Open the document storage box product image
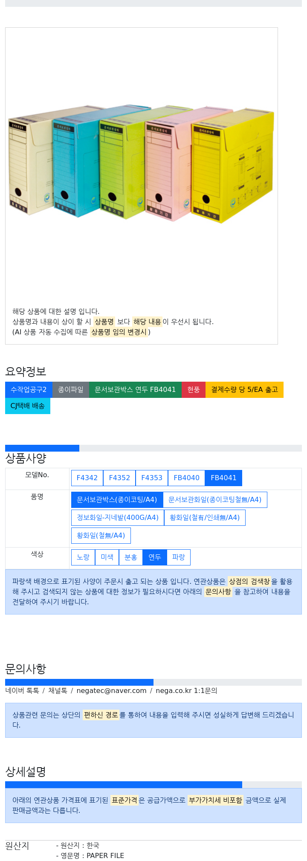Screen dimensions: 307x861 coord(141,164)
